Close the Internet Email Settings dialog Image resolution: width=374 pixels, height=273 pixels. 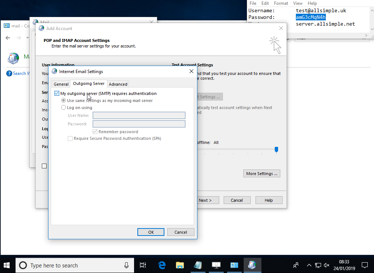pos(191,71)
